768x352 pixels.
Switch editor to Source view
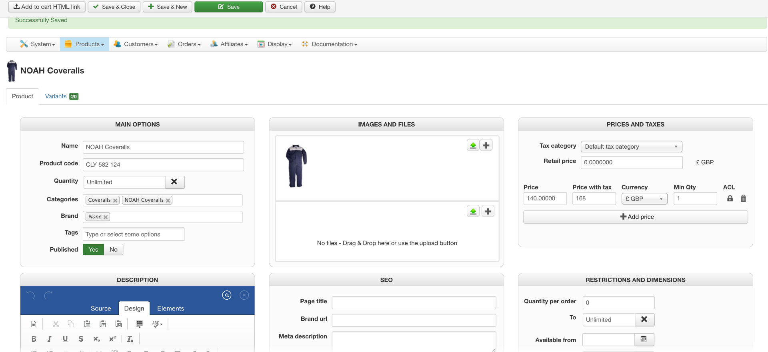[101, 308]
